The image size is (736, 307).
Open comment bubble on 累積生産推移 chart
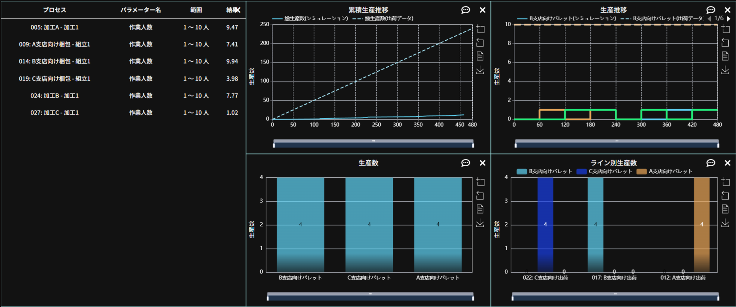coord(465,10)
